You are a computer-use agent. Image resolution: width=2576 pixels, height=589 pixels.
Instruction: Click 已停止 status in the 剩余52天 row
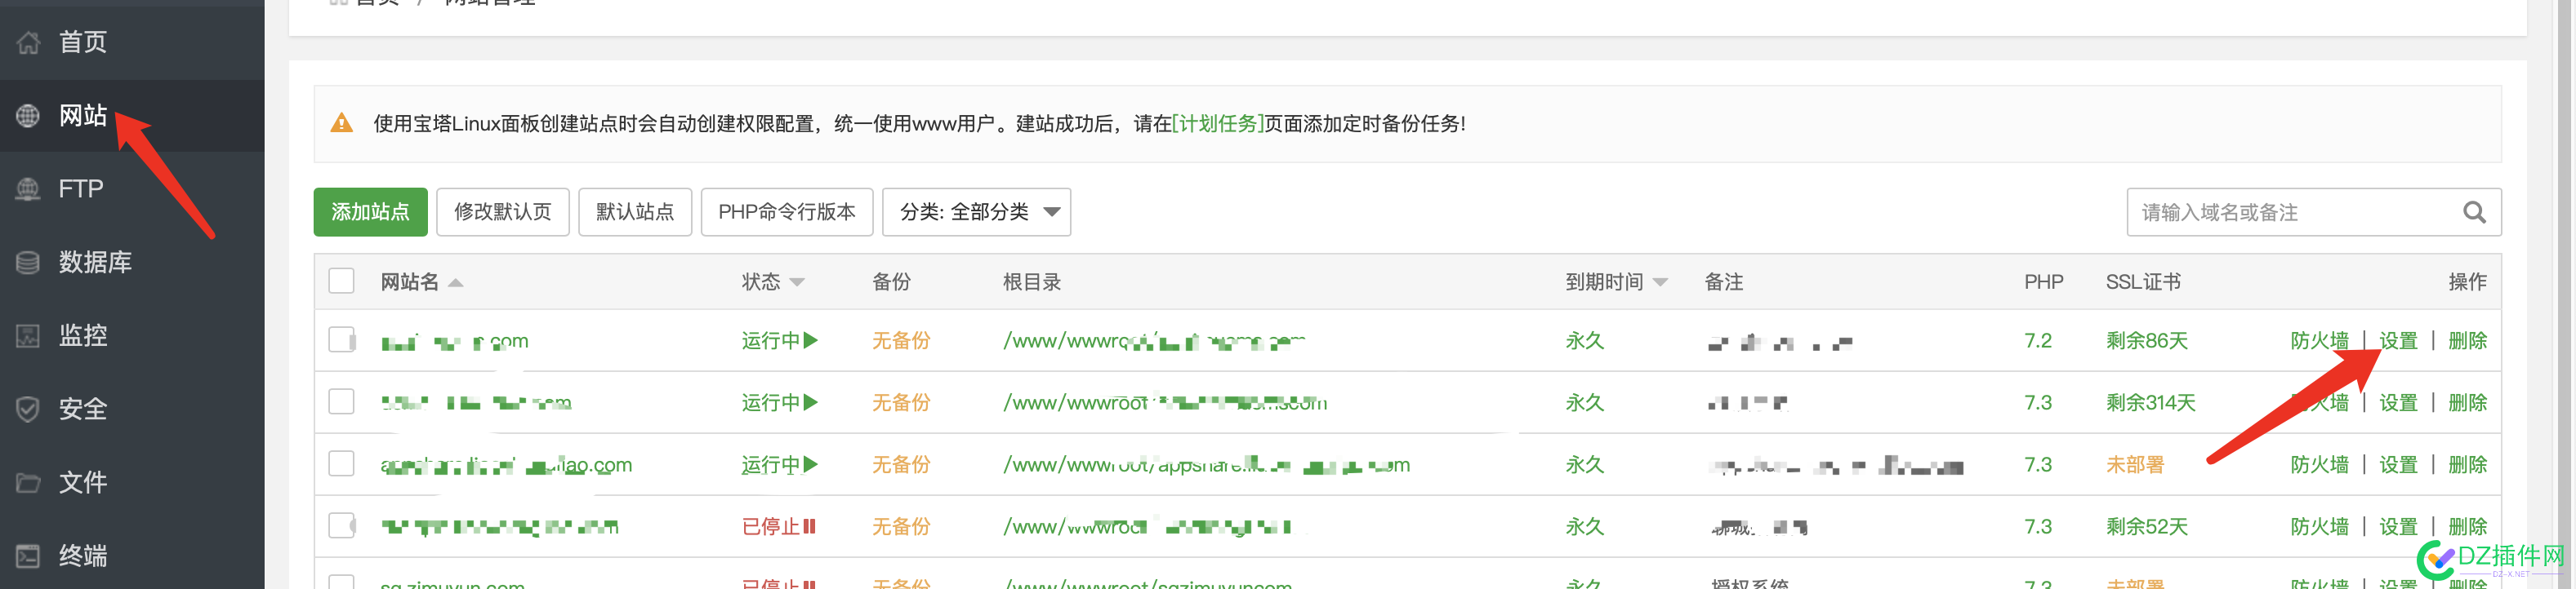pyautogui.click(x=773, y=527)
